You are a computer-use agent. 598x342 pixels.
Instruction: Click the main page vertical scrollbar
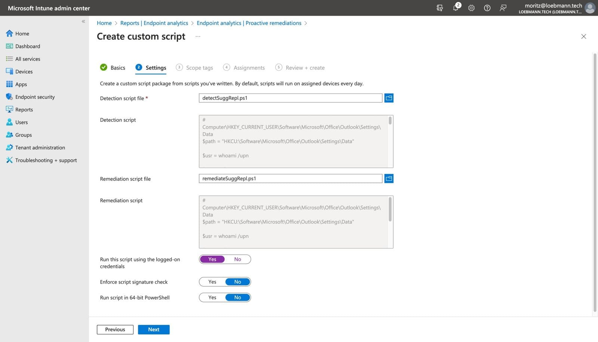pyautogui.click(x=595, y=183)
